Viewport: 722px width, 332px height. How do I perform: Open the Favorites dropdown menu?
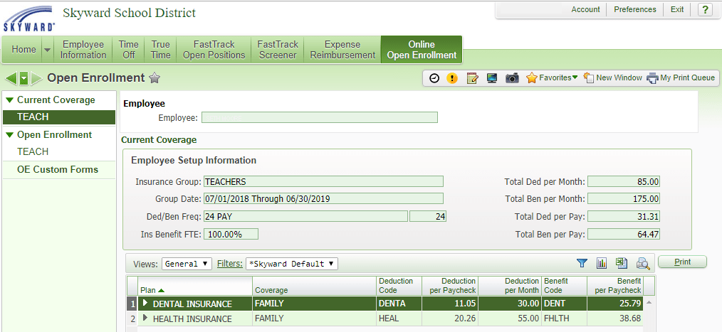tap(552, 78)
